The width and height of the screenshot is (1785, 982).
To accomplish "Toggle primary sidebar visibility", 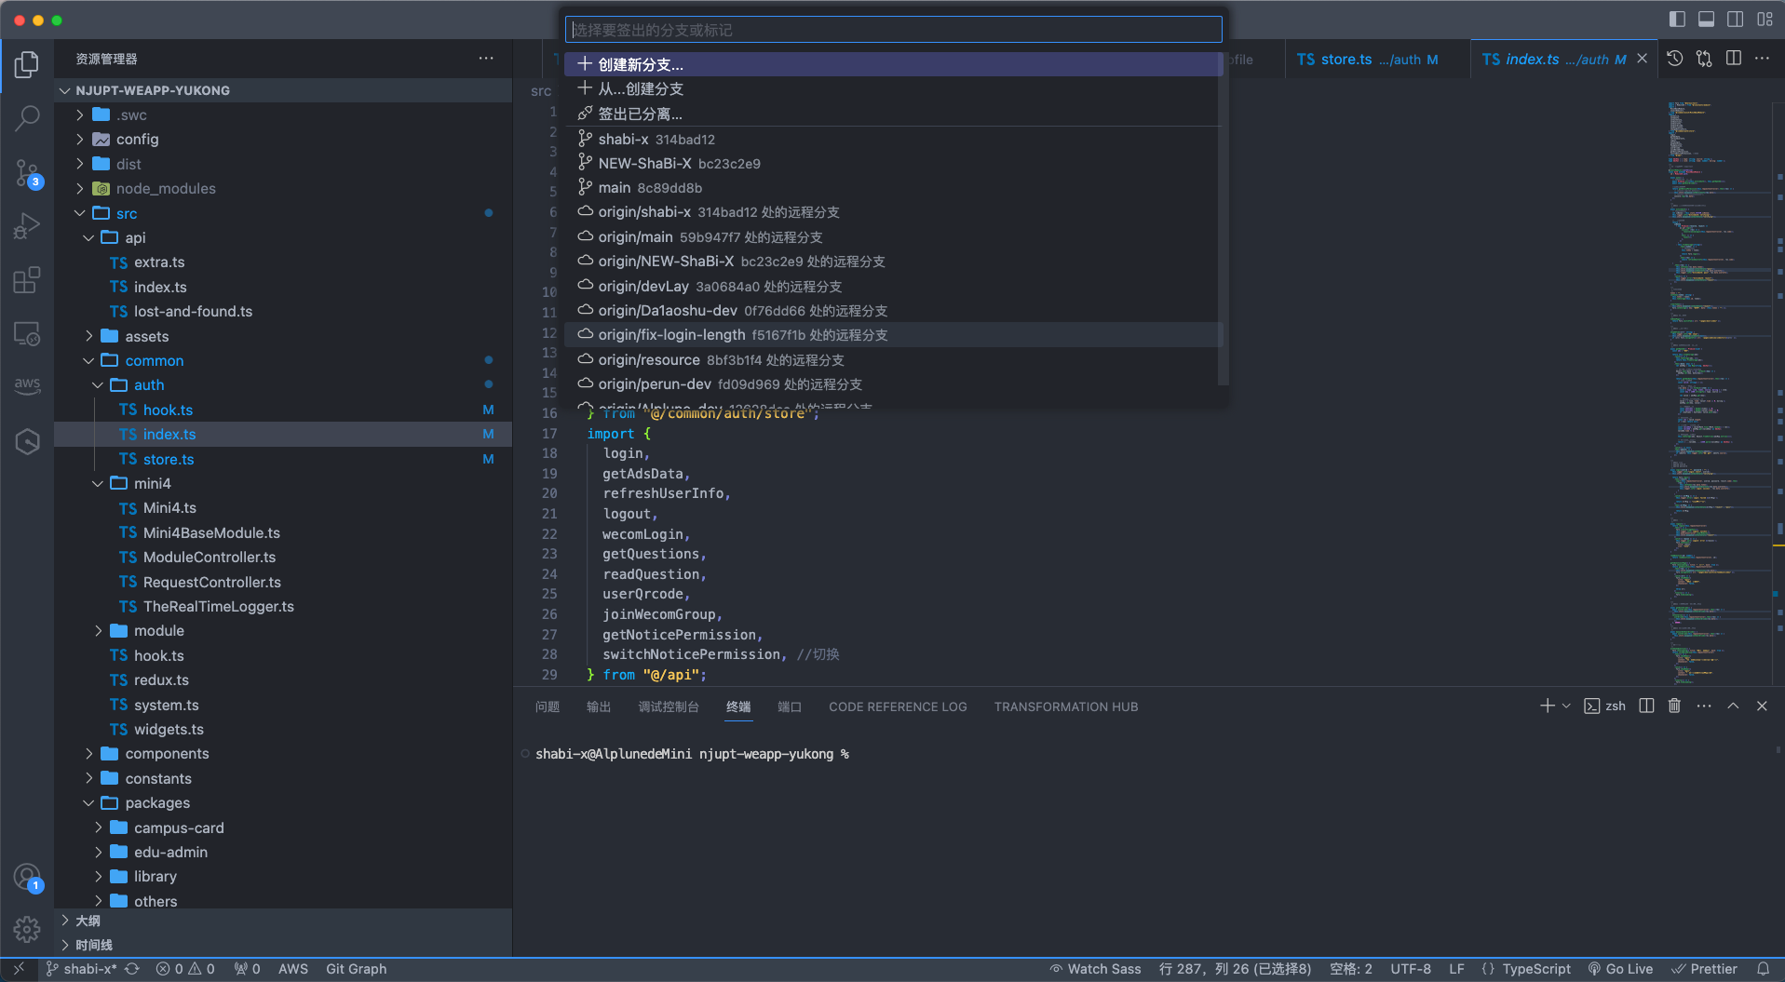I will coord(1677,19).
